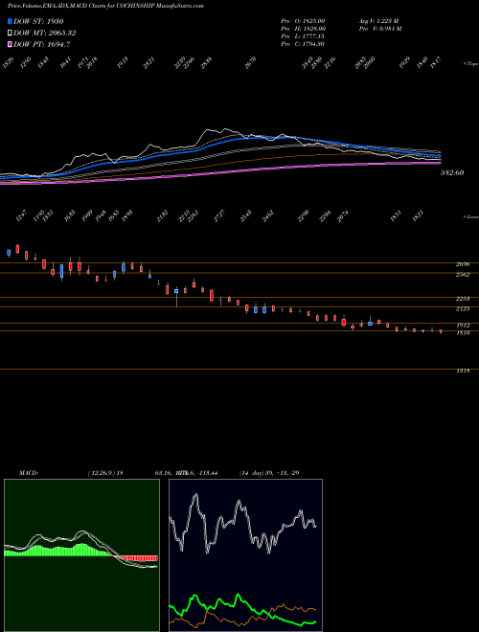Open the ADX indicator panel
Screen dimensions: 479x632
click(x=245, y=555)
